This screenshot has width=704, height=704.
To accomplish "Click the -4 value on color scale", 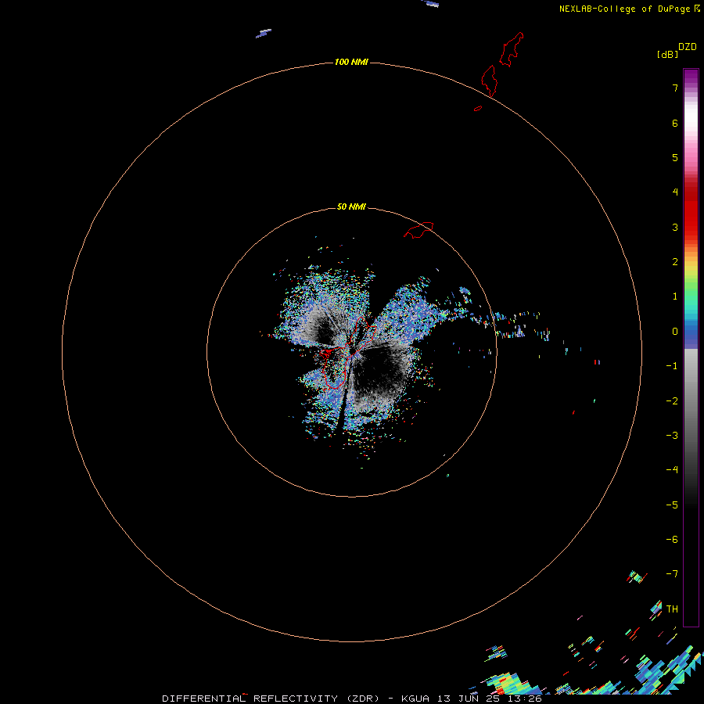I will point(672,470).
